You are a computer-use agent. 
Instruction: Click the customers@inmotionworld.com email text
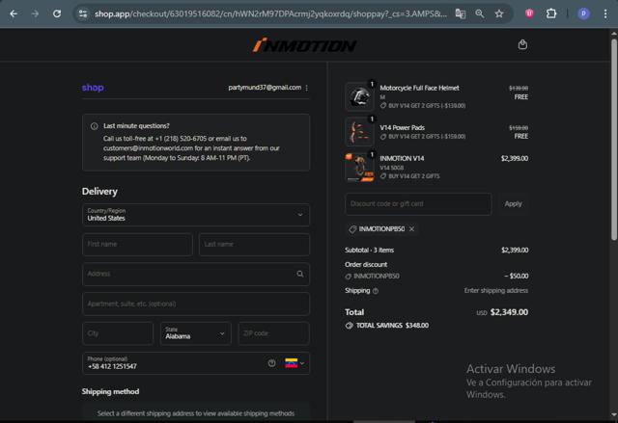coord(148,148)
